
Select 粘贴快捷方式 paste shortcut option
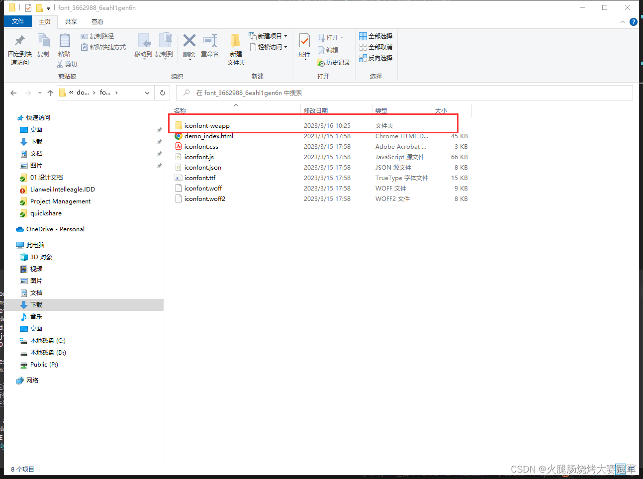[103, 47]
